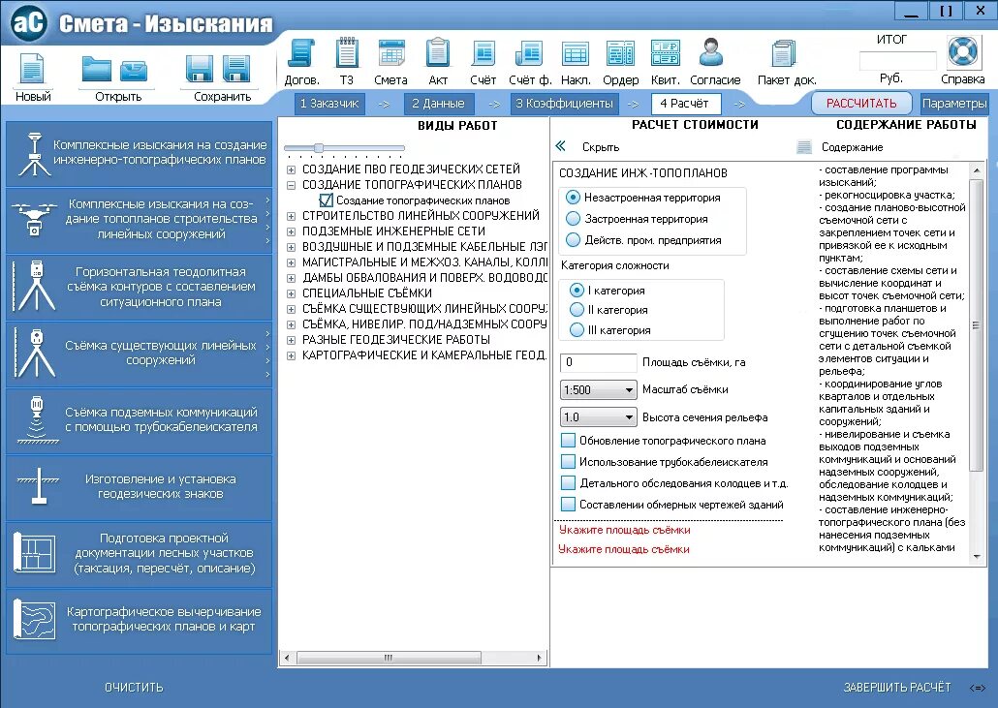Choose III категория complexity
The image size is (998, 708).
[577, 329]
